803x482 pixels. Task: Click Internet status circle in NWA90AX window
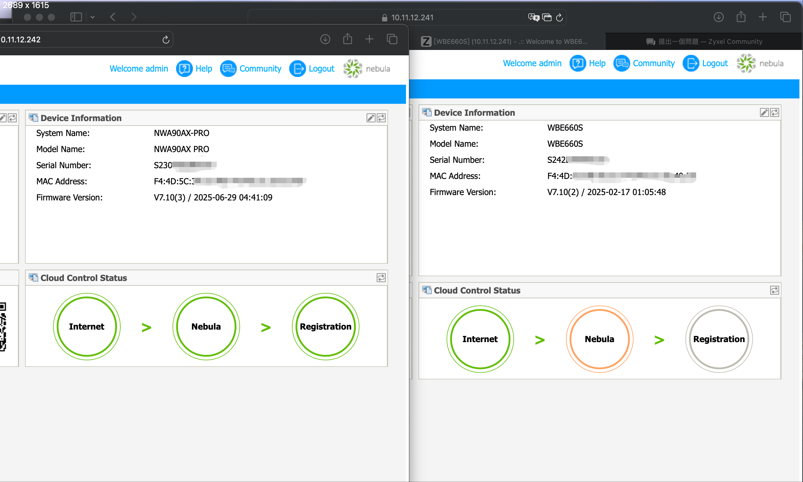(87, 326)
